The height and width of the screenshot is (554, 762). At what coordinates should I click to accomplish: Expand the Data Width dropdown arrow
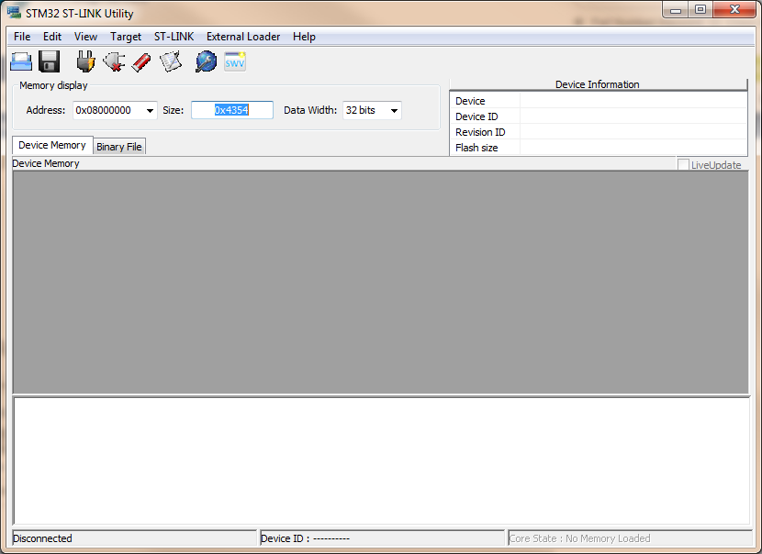394,111
